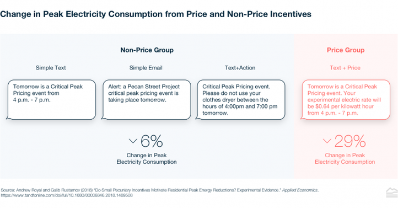This screenshot has width=398, height=208.
Task: Click the Text+Action message bubble
Action: click(x=241, y=99)
